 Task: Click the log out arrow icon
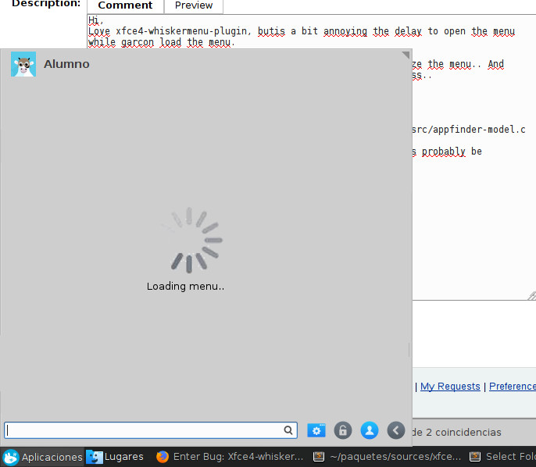pos(396,430)
